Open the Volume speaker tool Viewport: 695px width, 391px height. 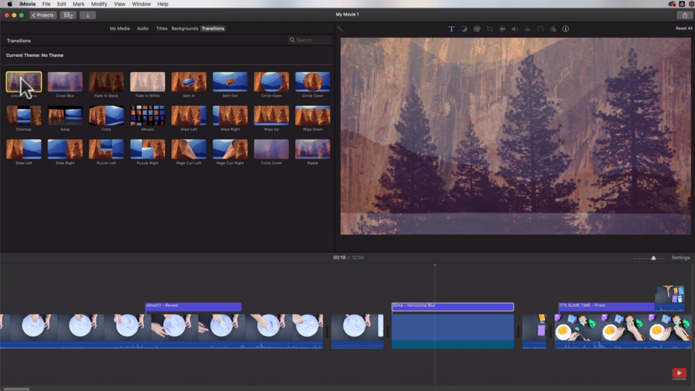(x=514, y=29)
